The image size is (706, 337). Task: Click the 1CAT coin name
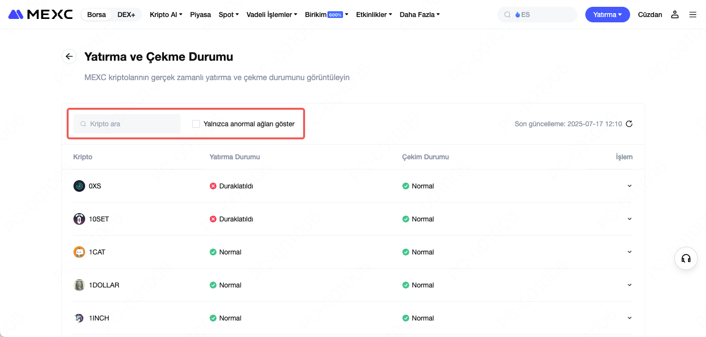pos(97,252)
